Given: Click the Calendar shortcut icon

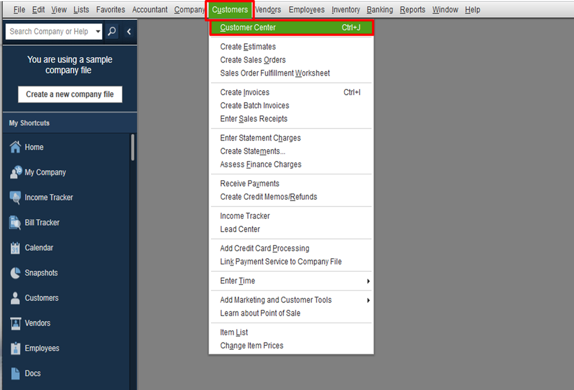Looking at the screenshot, I should (16, 248).
